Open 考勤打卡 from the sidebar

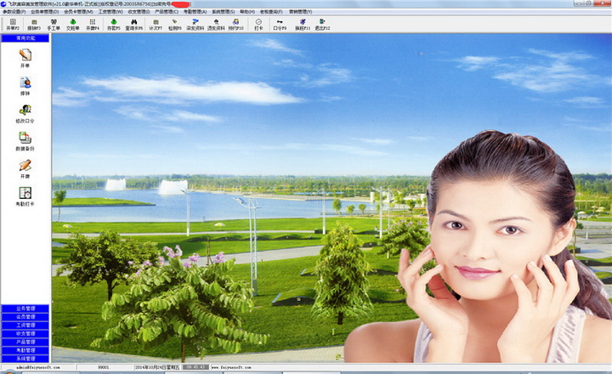(25, 195)
